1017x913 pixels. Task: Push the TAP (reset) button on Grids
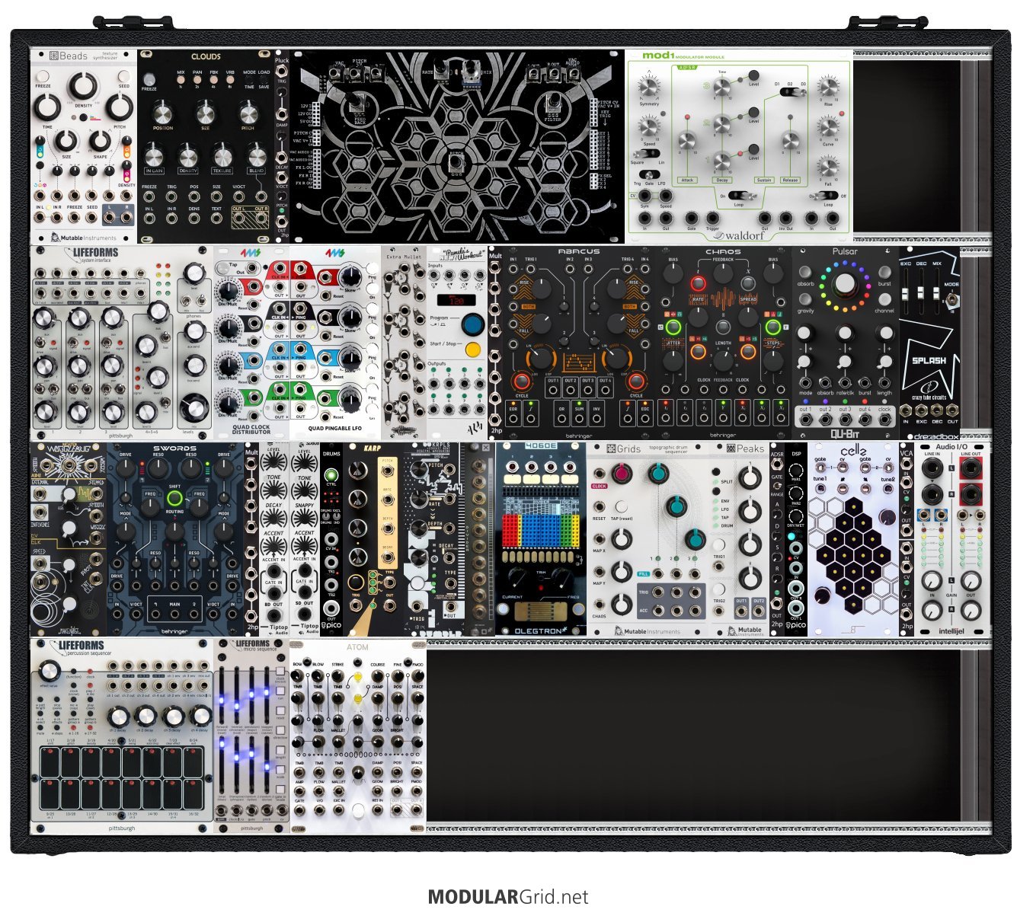point(622,506)
